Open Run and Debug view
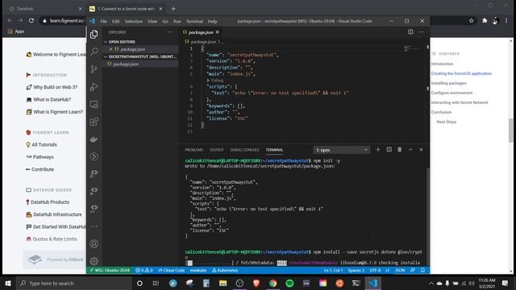 point(94,87)
